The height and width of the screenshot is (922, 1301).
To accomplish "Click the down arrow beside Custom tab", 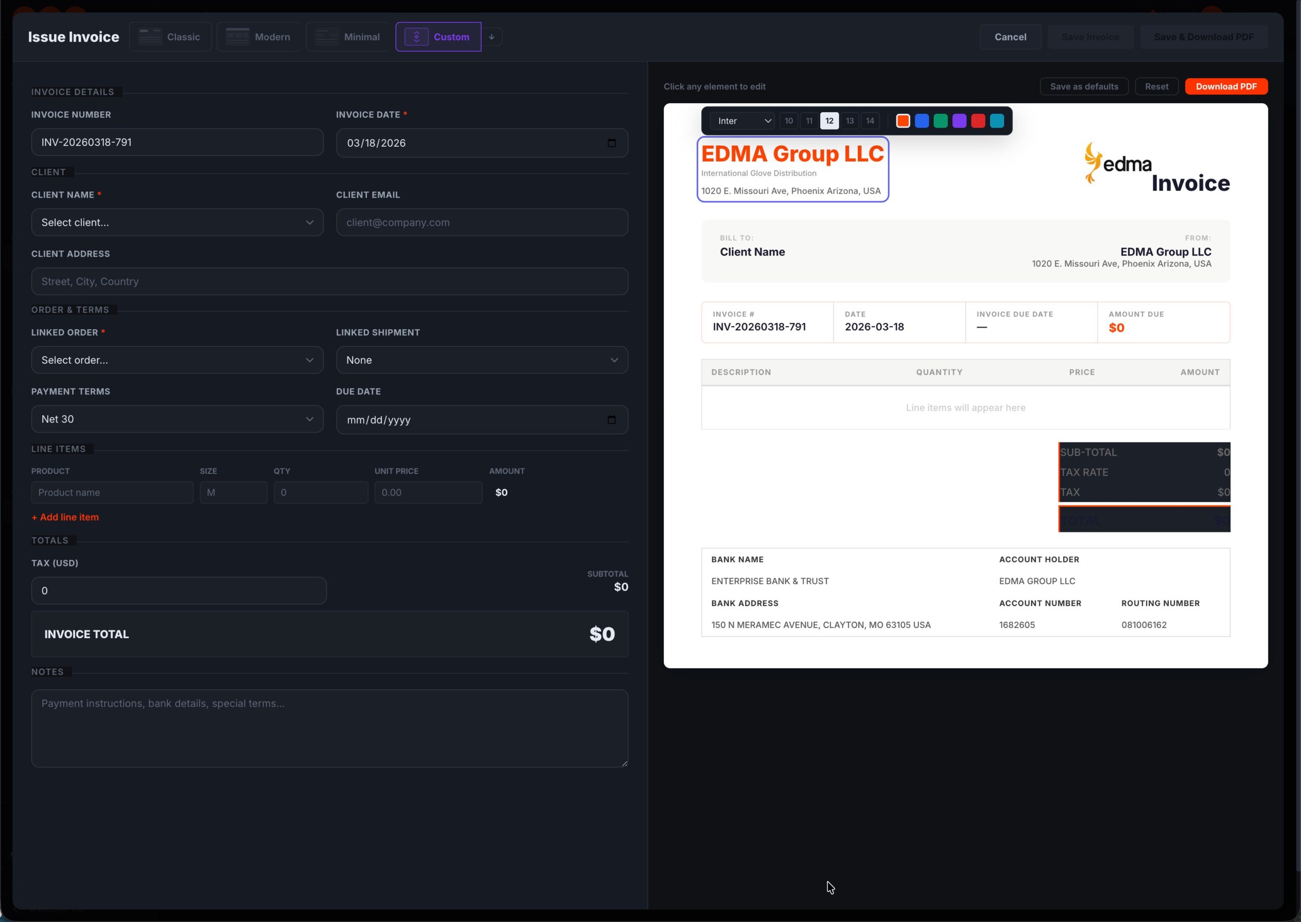I will click(x=492, y=37).
